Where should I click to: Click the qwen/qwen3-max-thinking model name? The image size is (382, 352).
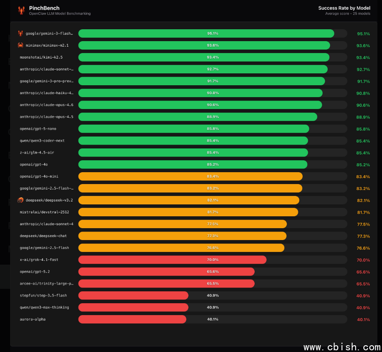pos(44,307)
